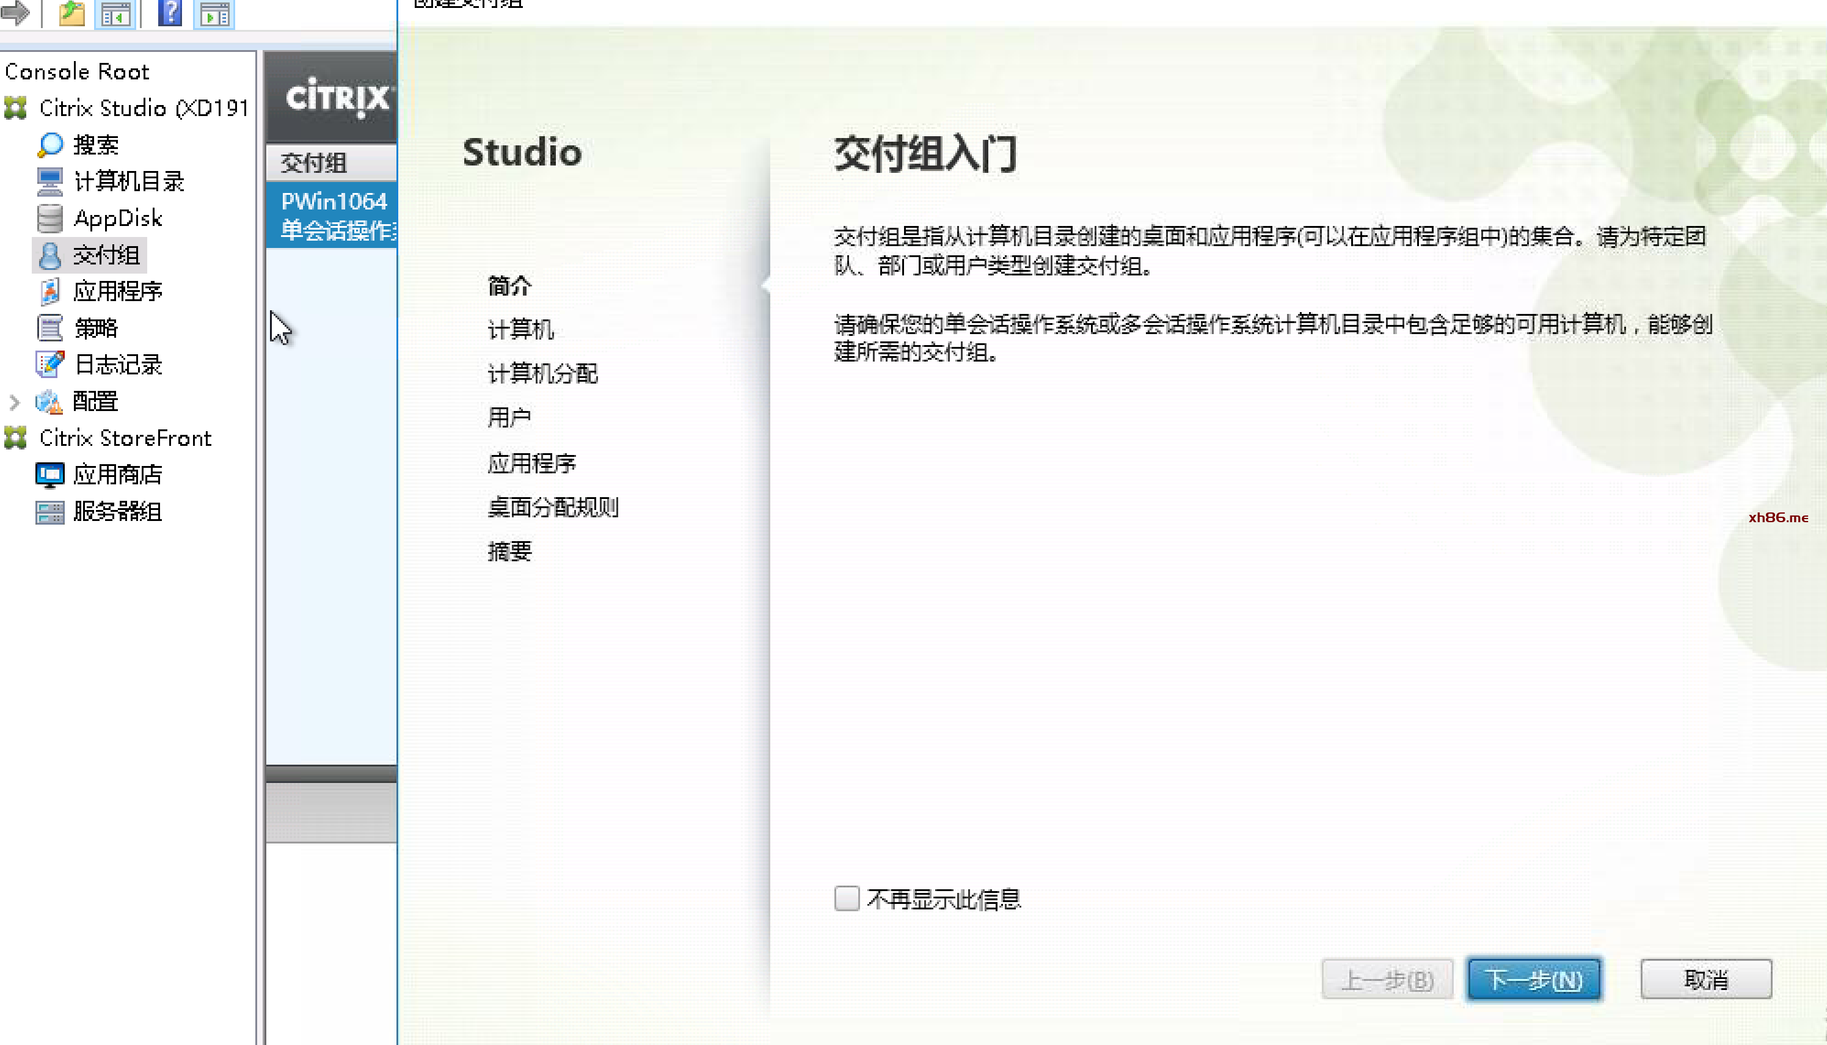The height and width of the screenshot is (1045, 1827).
Task: Open 应用商店 stores node
Action: pos(117,475)
